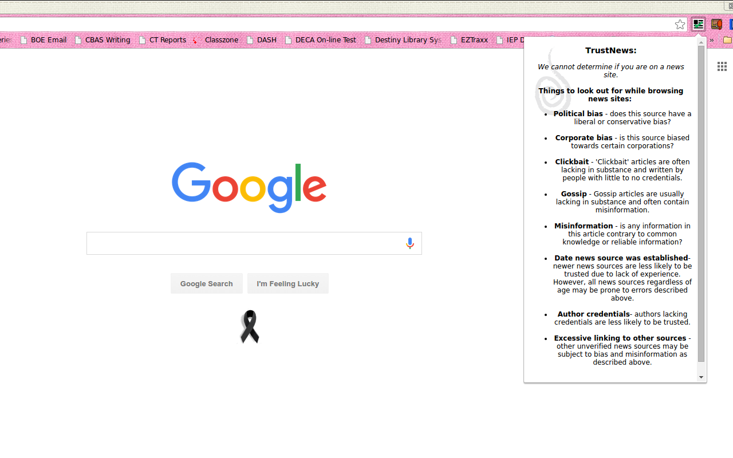
Task: Click the 'Corporate bias' bullet text
Action: click(x=584, y=138)
